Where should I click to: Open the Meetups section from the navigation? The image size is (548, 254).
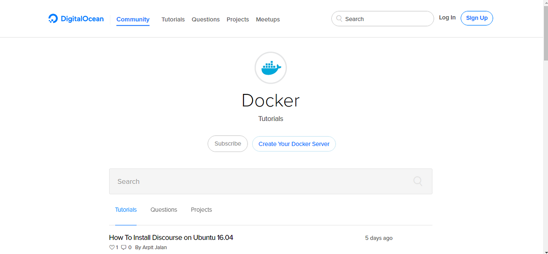(268, 19)
